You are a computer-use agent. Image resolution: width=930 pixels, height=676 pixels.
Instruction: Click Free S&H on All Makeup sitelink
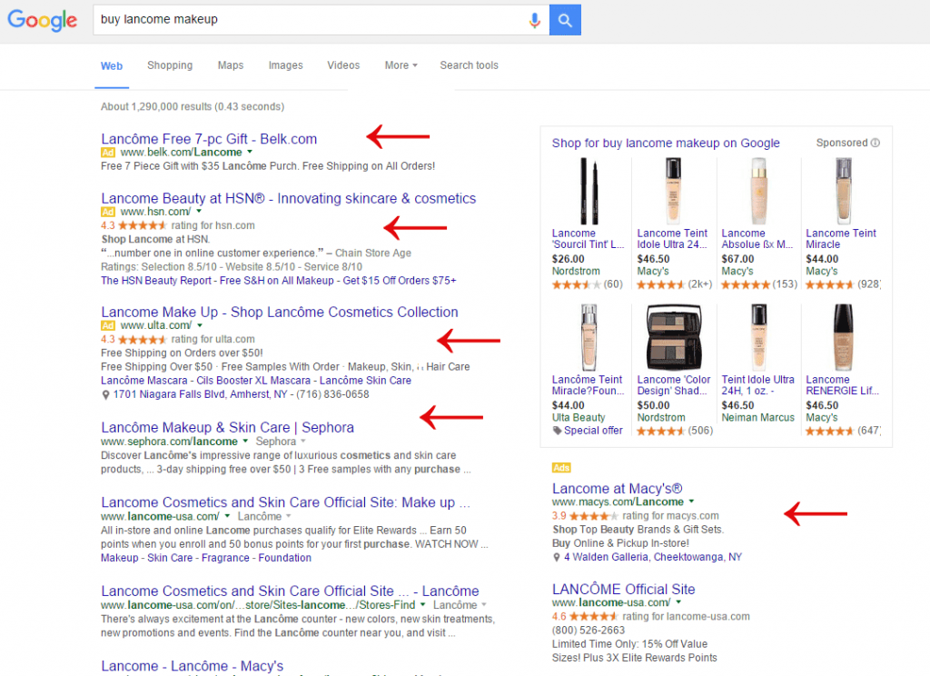[x=276, y=281]
